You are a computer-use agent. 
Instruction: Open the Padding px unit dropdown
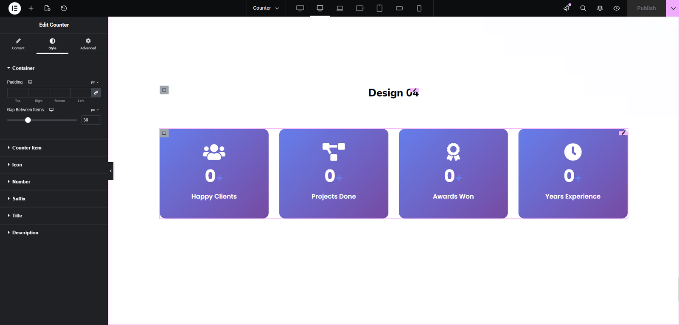[x=95, y=82]
